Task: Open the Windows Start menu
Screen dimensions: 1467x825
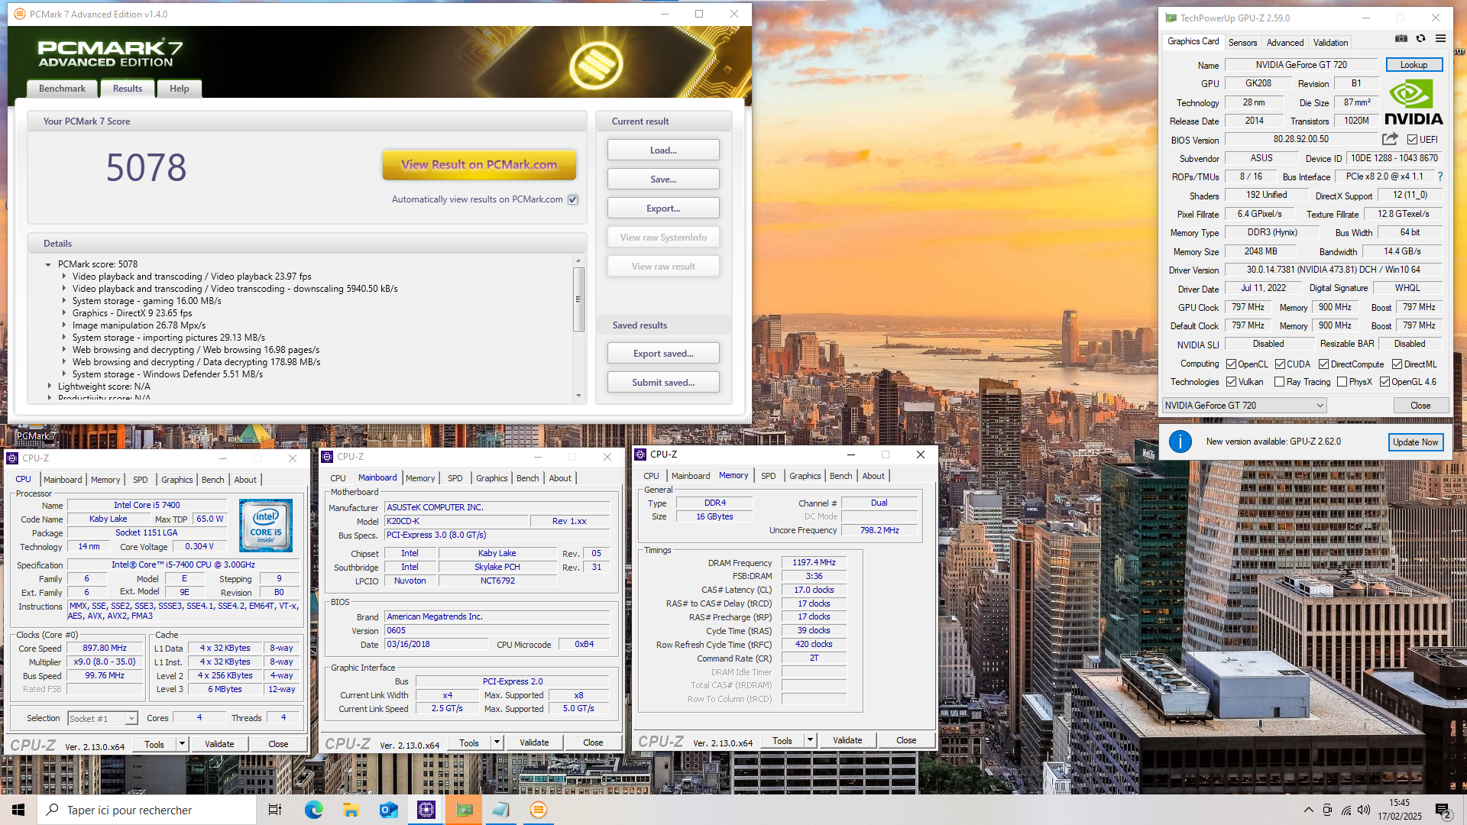Action: [18, 810]
